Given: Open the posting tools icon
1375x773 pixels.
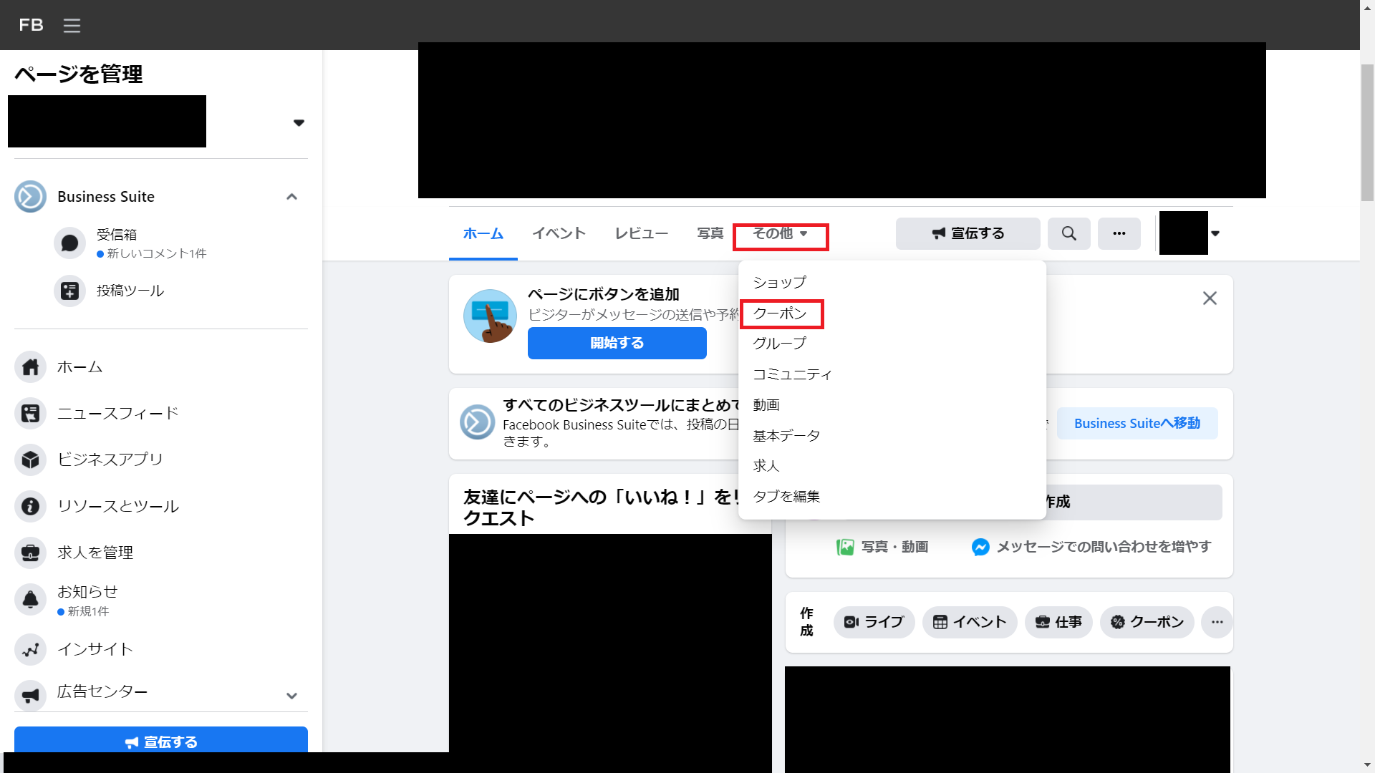Looking at the screenshot, I should (69, 291).
